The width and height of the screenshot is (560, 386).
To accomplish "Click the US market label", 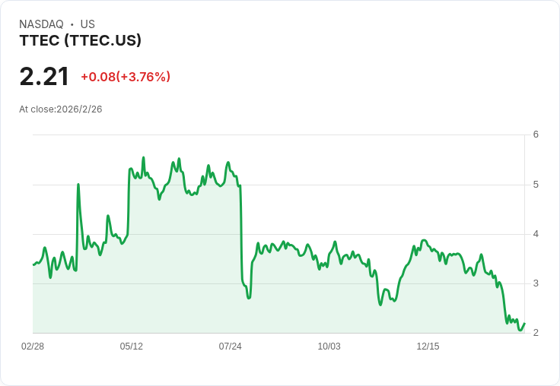I will pos(87,24).
